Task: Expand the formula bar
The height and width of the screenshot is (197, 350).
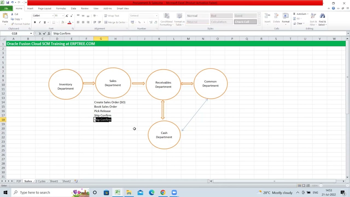Action: (x=348, y=33)
